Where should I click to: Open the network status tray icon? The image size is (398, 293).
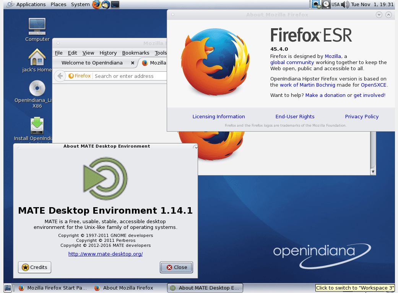click(x=316, y=4)
